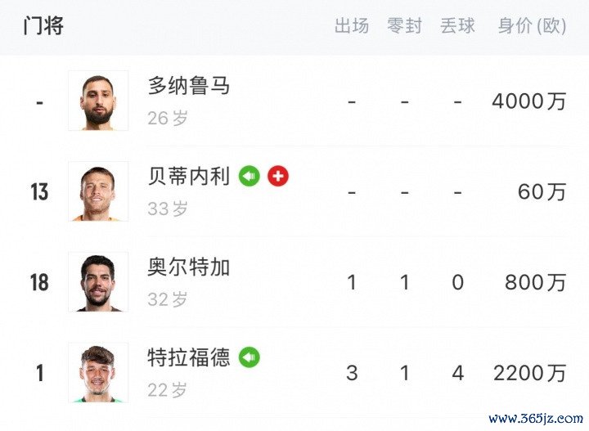The width and height of the screenshot is (589, 431).
Task: Open 贝蒂内利 player photo
Action: point(98,191)
